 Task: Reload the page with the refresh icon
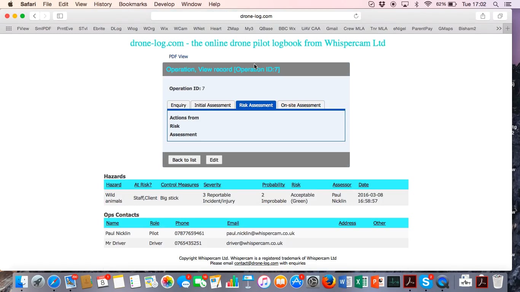tap(356, 16)
